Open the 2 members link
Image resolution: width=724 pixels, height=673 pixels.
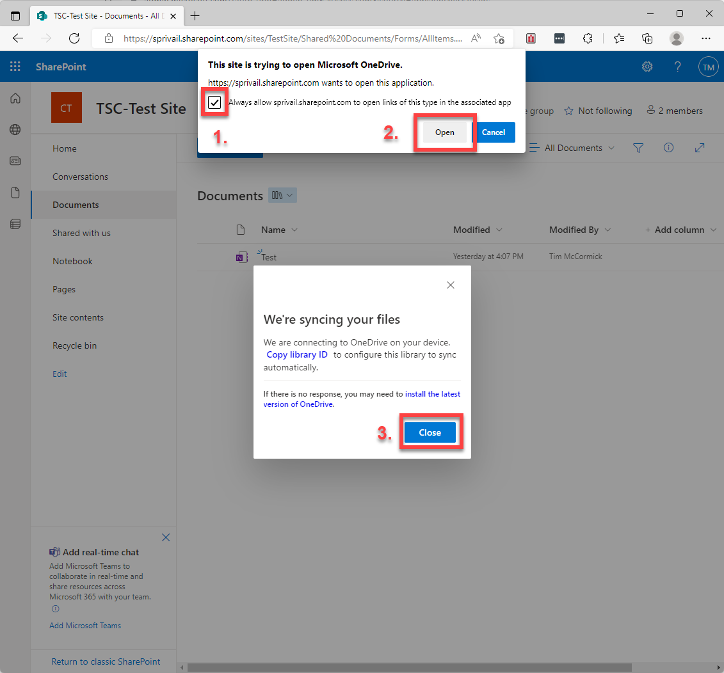[x=675, y=111]
